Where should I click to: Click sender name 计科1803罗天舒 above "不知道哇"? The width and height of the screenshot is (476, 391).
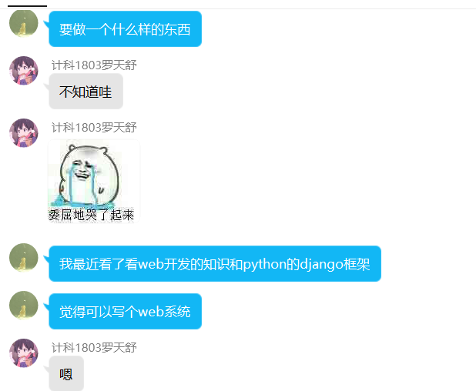pyautogui.click(x=94, y=65)
